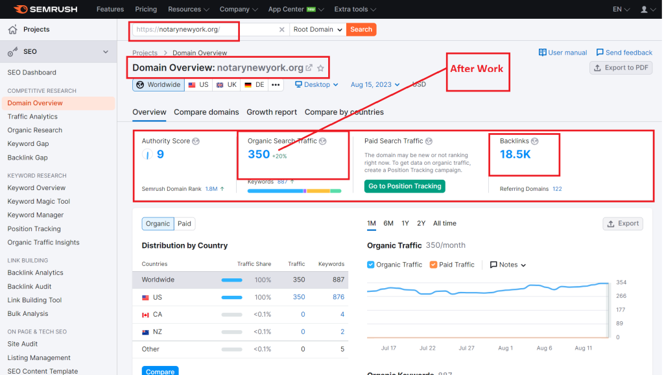Image resolution: width=664 pixels, height=375 pixels.
Task: Click the keywords distribution color bar
Action: click(x=294, y=191)
